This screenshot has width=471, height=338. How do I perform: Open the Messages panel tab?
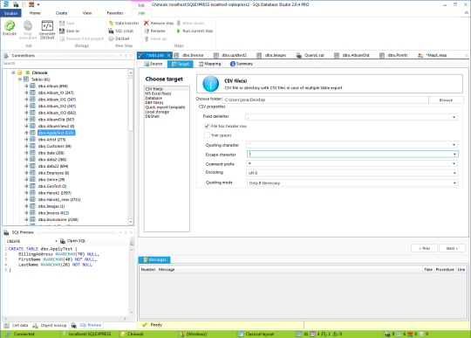154,259
